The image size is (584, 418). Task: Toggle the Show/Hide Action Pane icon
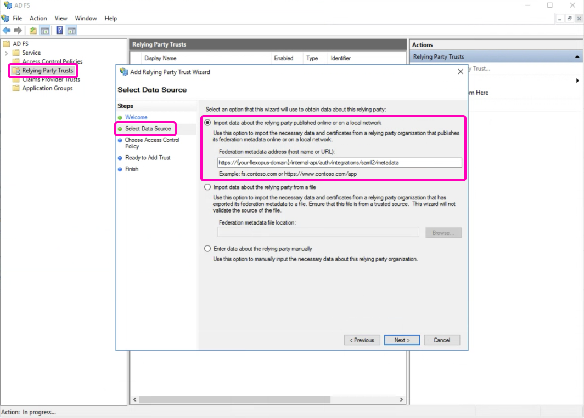pyautogui.click(x=71, y=31)
